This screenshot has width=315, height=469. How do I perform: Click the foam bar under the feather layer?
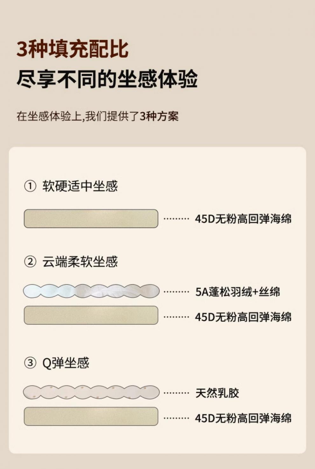[91, 315]
